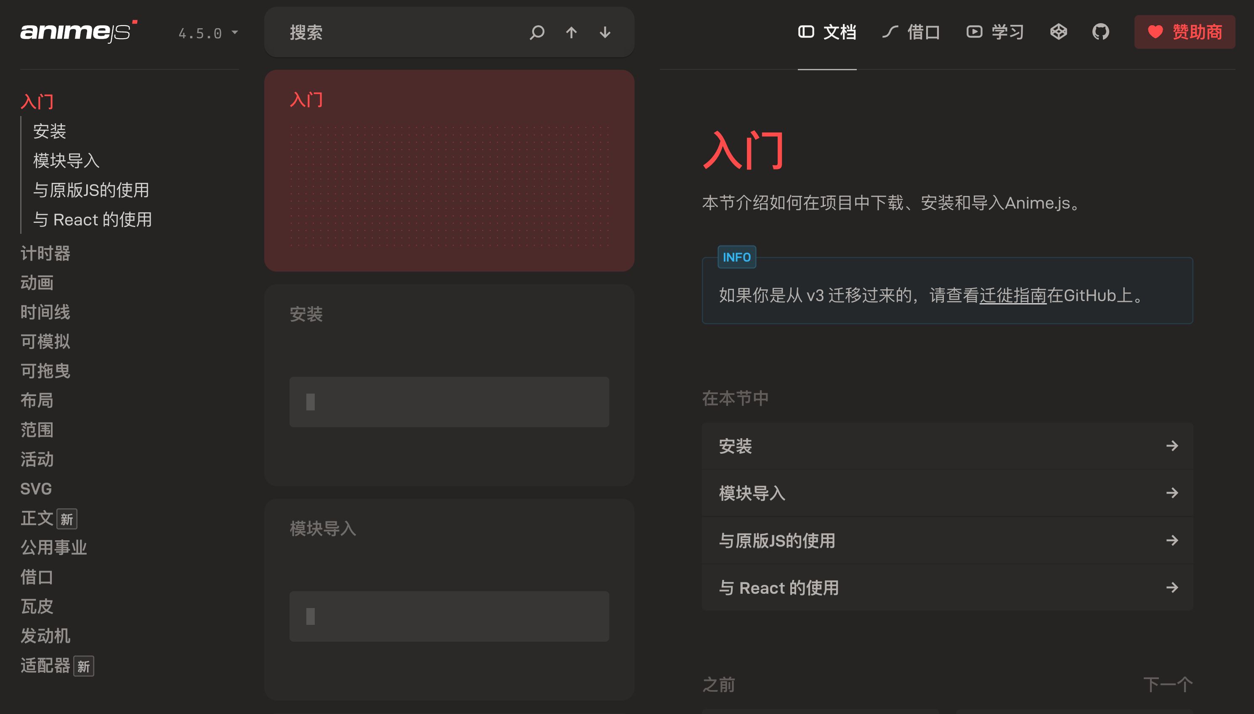Jump to next search result arrow

click(x=605, y=32)
